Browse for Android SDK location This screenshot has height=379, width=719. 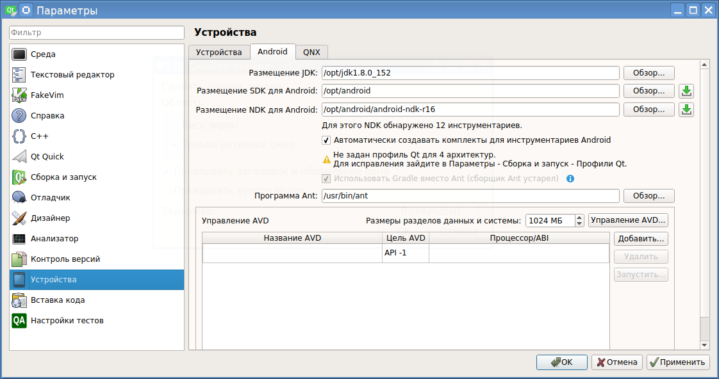tap(649, 91)
